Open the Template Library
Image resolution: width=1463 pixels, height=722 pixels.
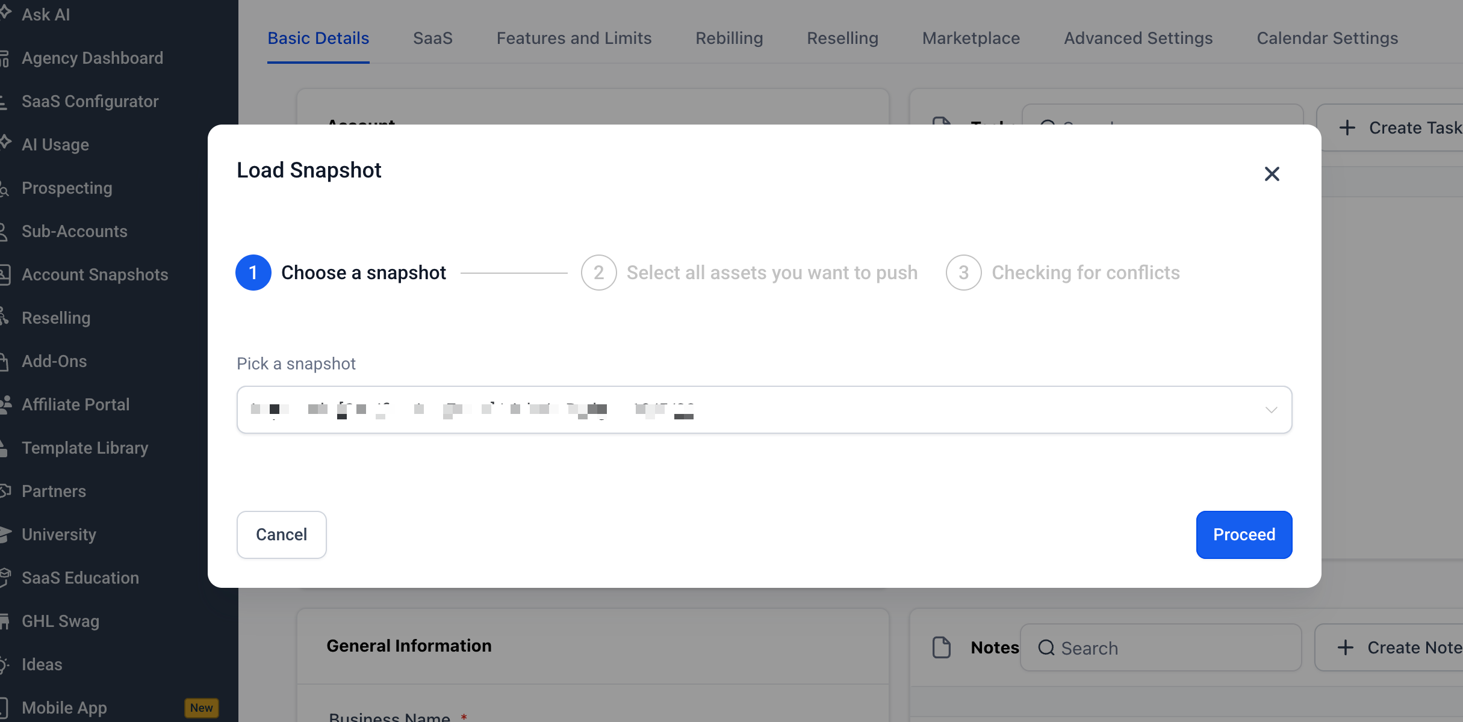(x=85, y=448)
